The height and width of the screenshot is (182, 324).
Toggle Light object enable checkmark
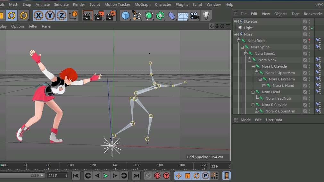tap(312, 28)
